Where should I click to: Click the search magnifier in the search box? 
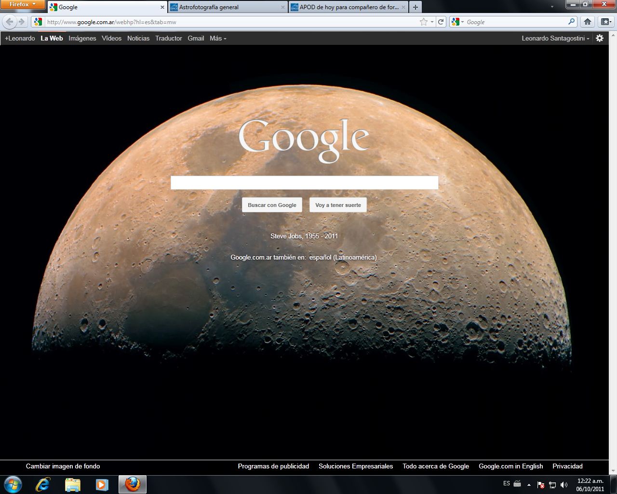coord(571,22)
